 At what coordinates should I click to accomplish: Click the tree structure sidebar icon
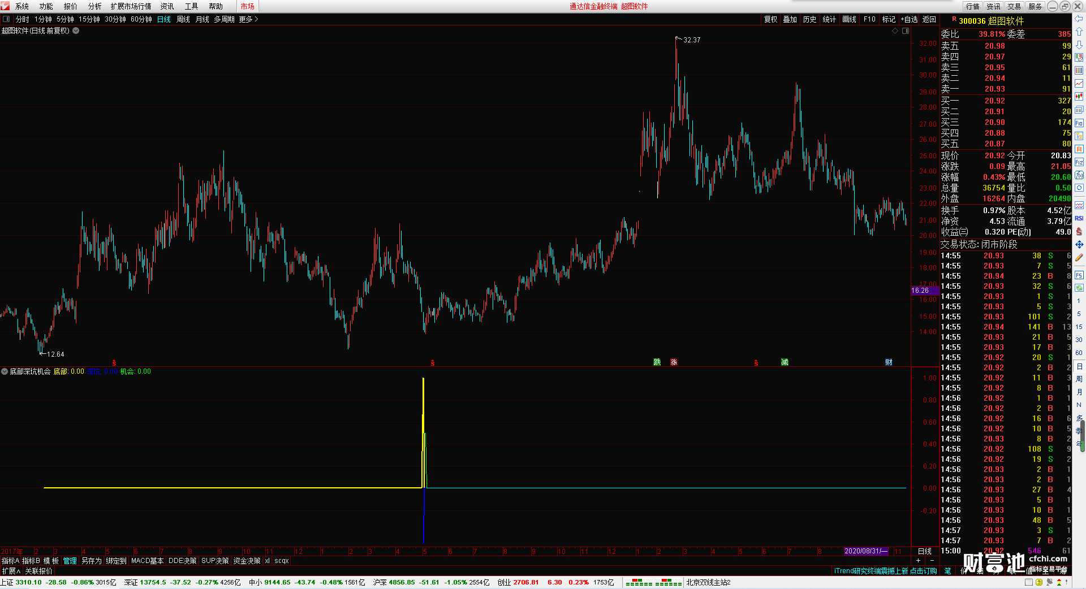(1079, 136)
